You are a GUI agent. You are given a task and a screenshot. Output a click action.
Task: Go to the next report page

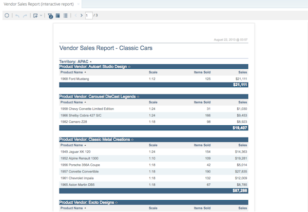point(81,15)
